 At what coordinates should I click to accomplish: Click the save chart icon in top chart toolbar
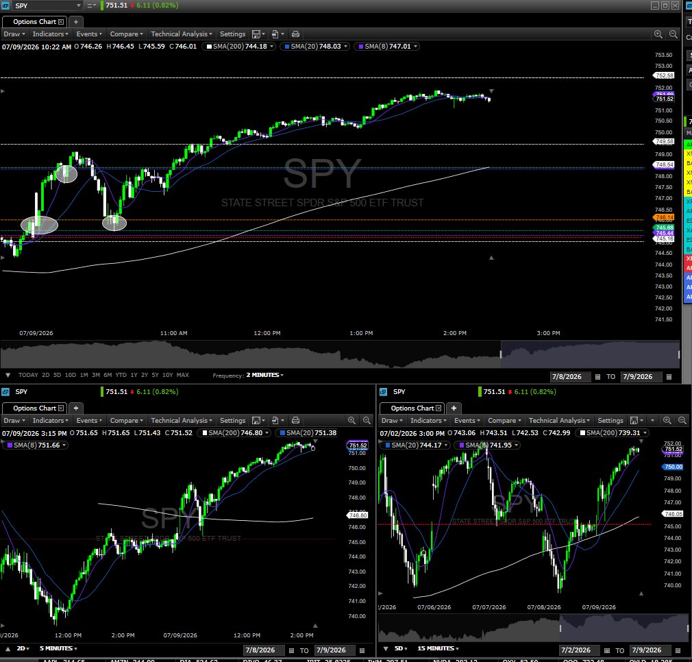coord(256,34)
